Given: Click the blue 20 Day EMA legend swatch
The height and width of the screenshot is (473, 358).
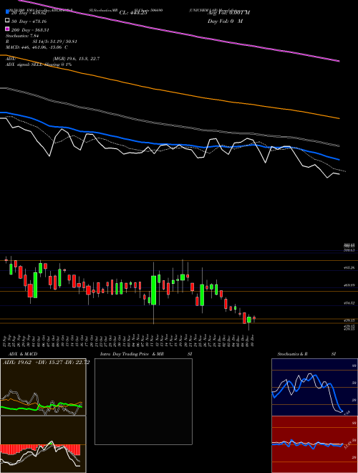Looking at the screenshot, I should (7, 11).
